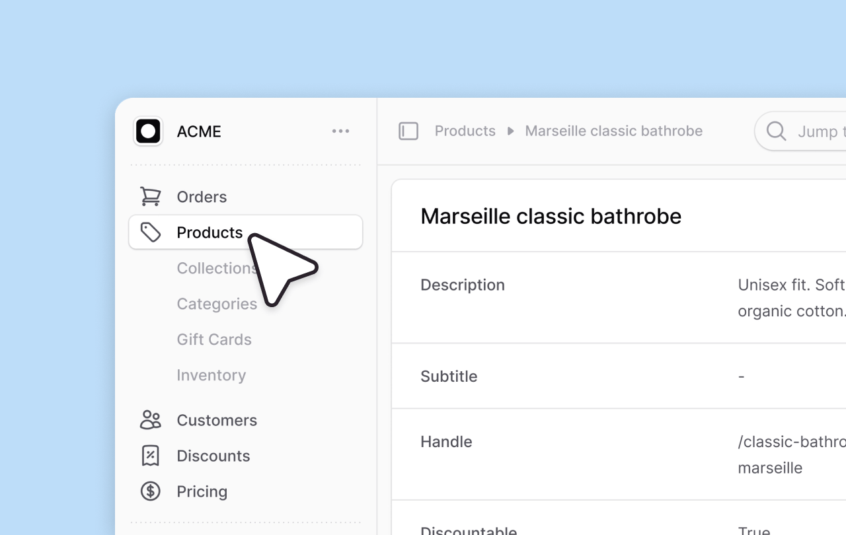Click the Products breadcrumb link
Viewport: 846px width, 535px height.
[x=465, y=131]
